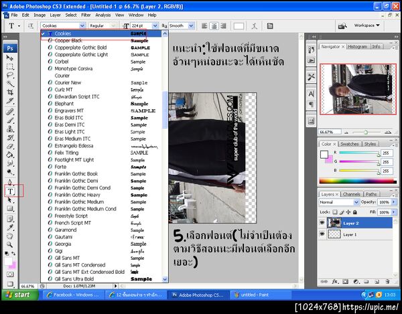
Task: Toggle Lock all padlock
Action: point(355,212)
